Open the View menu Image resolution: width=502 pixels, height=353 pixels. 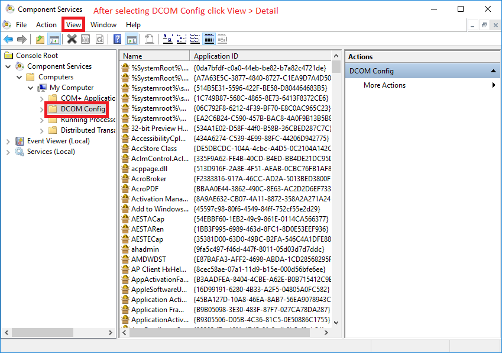click(x=74, y=25)
